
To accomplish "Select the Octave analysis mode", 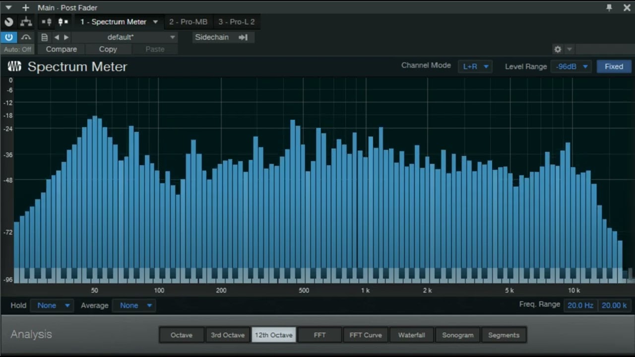I will click(182, 335).
